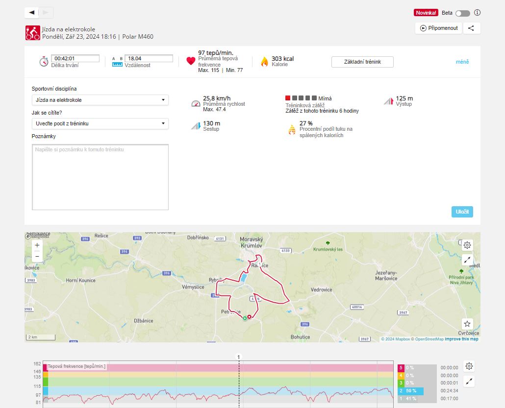This screenshot has height=408, width=505.
Task: Click the Připomenout button
Action: 438,28
